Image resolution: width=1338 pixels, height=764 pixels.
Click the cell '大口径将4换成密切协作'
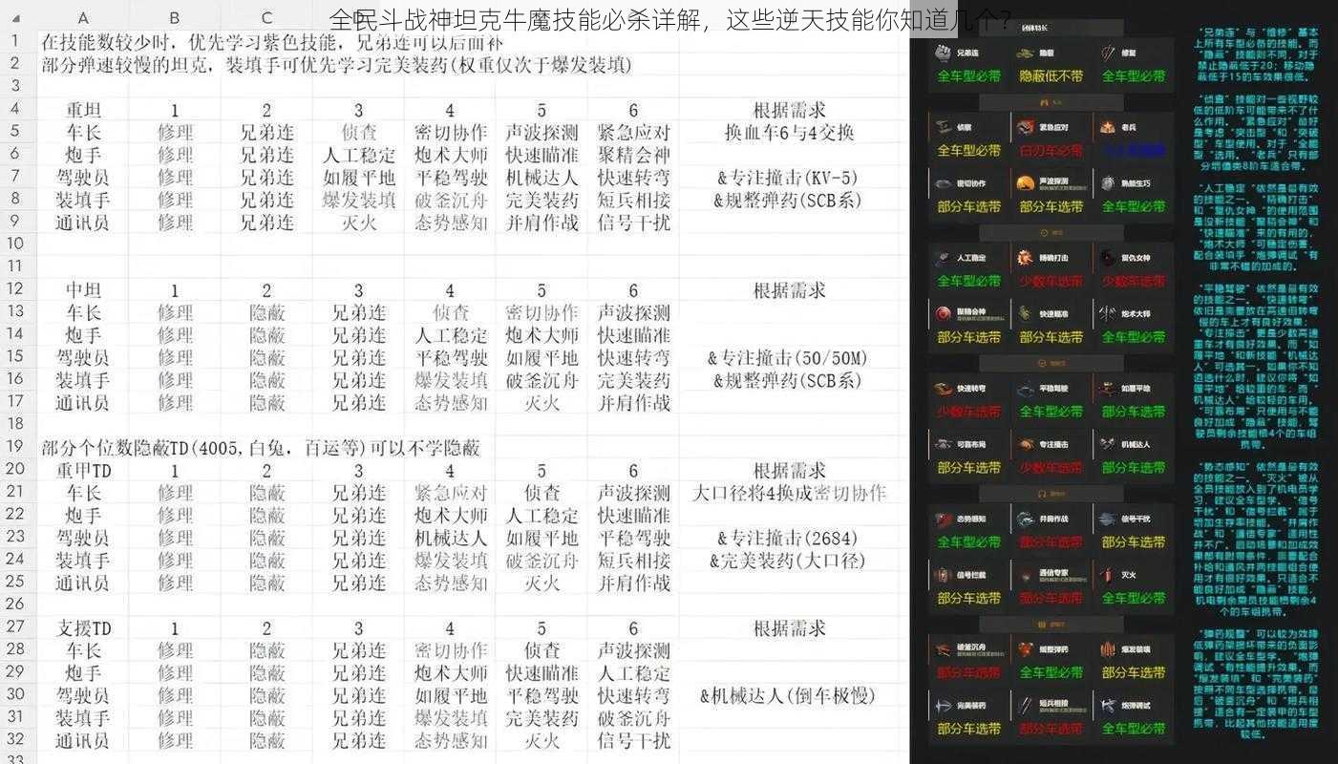point(789,493)
